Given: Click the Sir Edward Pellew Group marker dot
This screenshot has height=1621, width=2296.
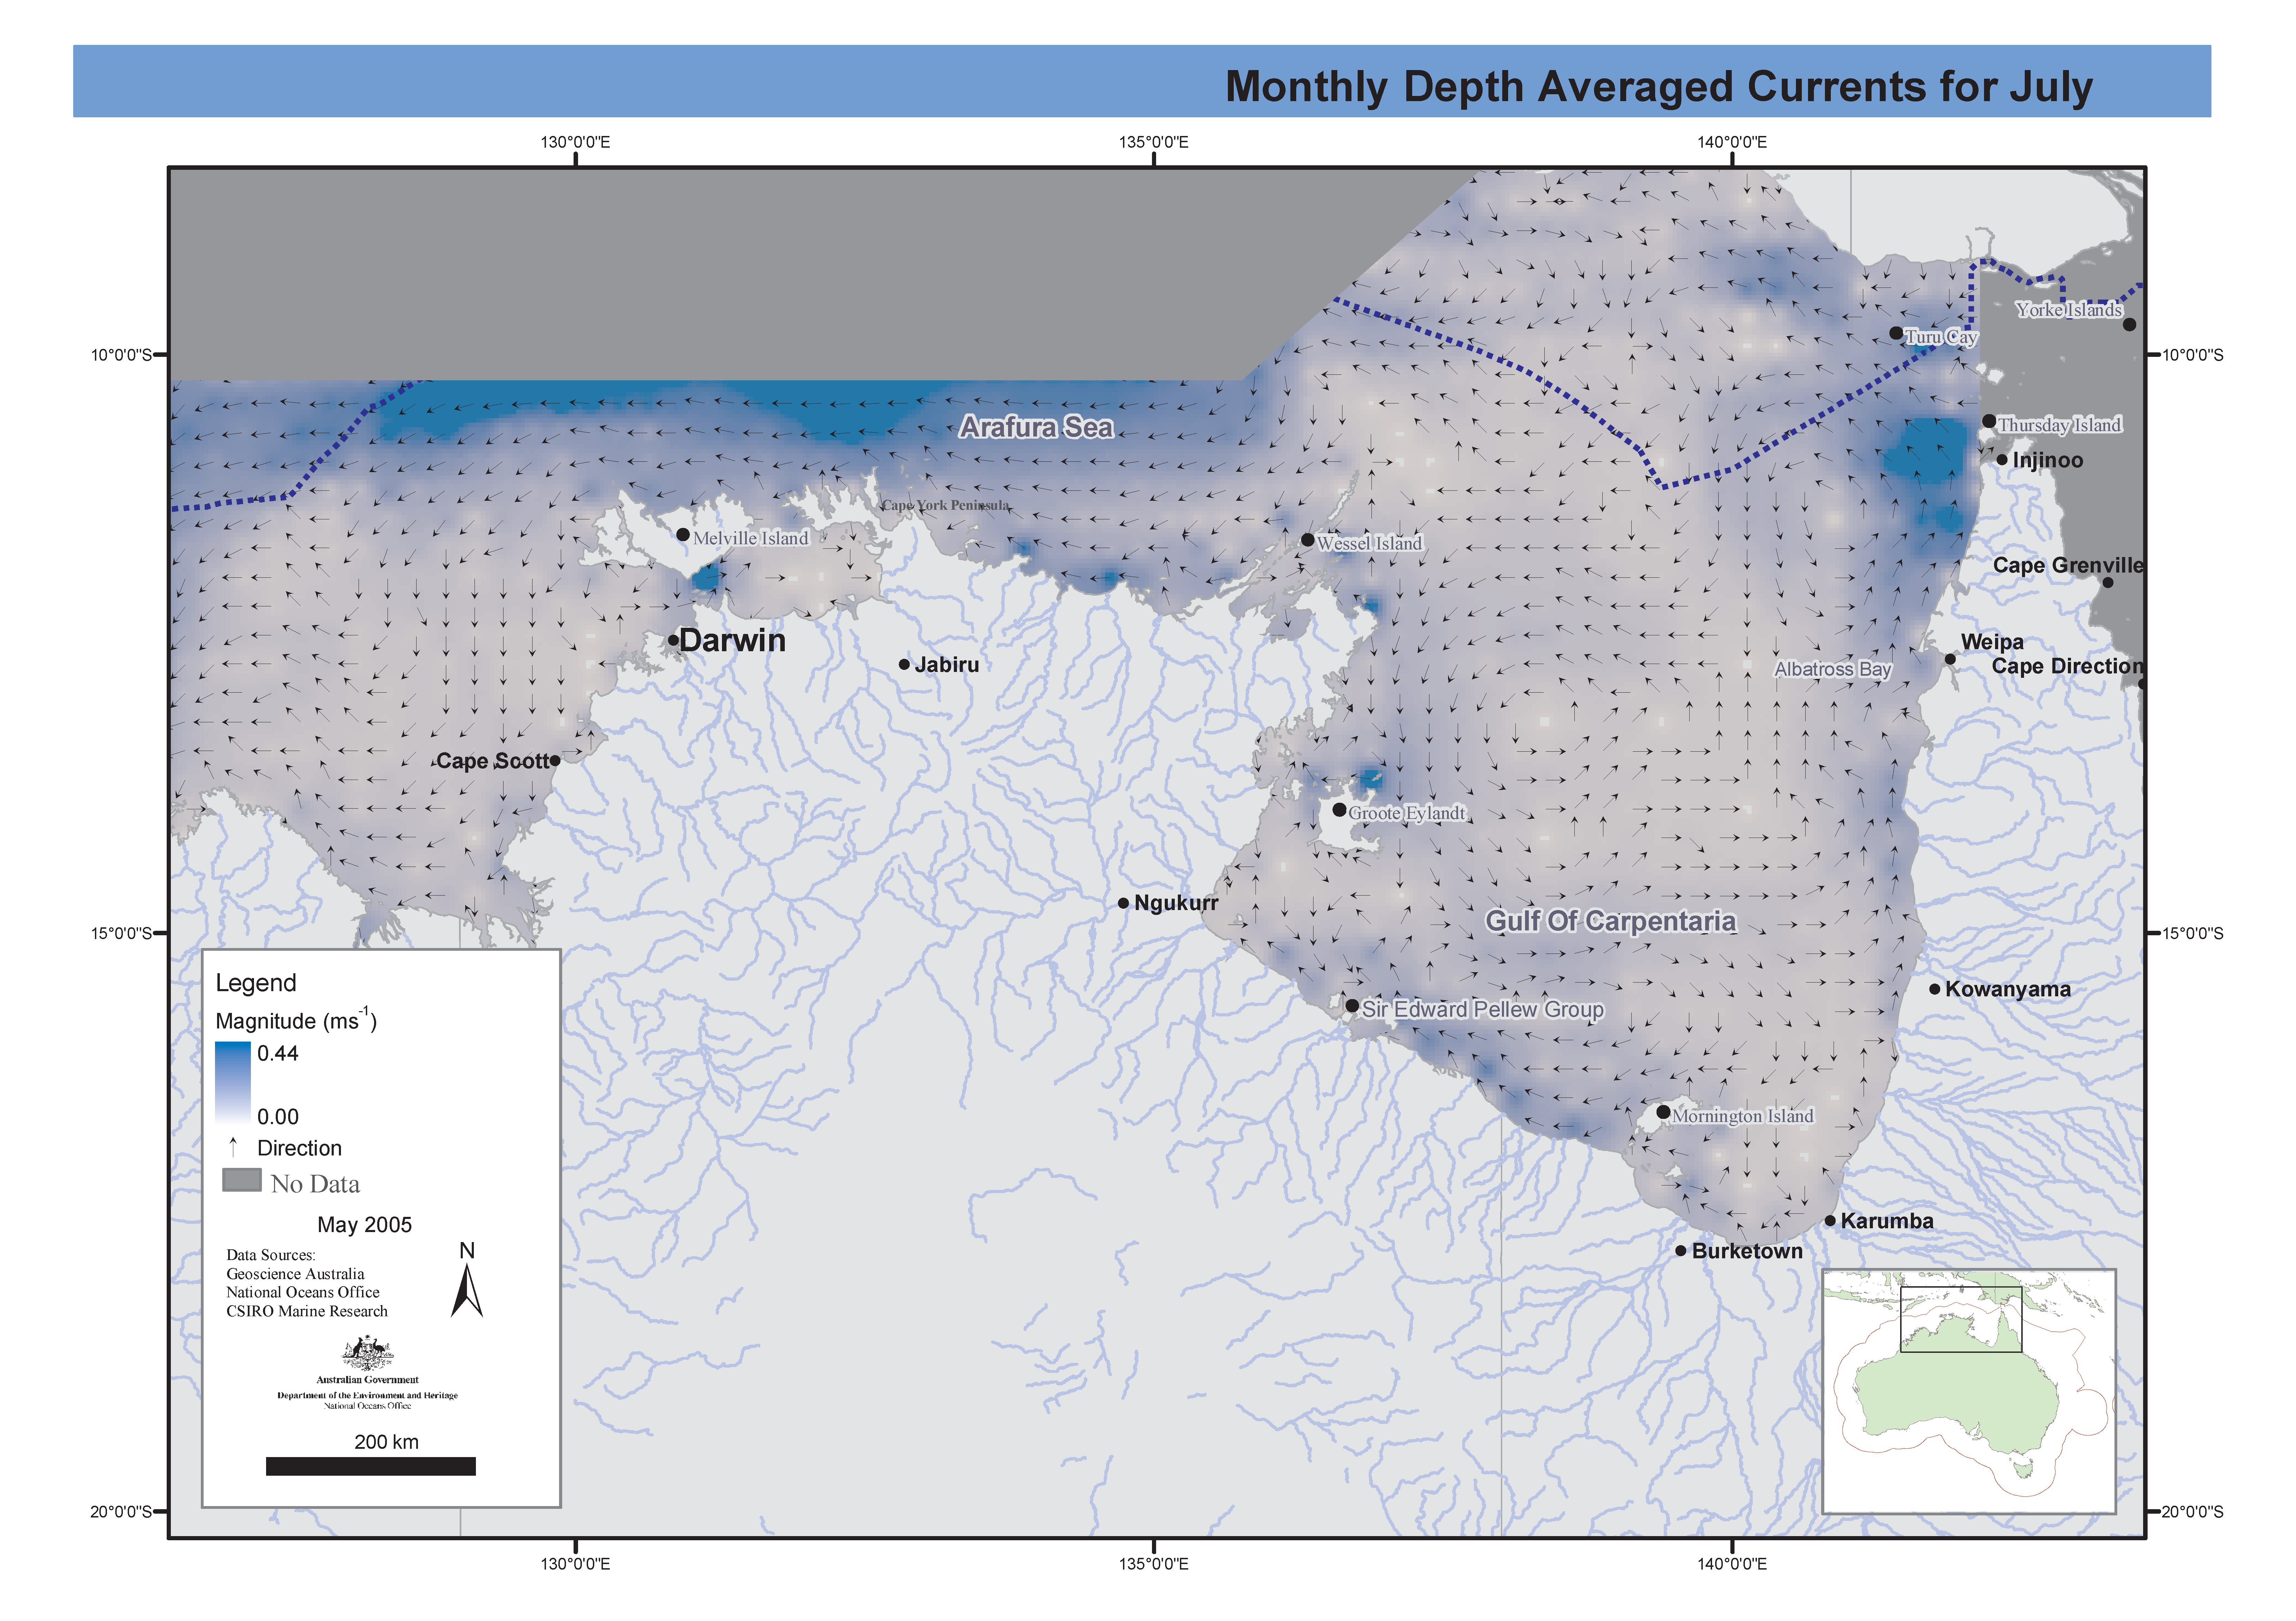Looking at the screenshot, I should (x=1352, y=1006).
